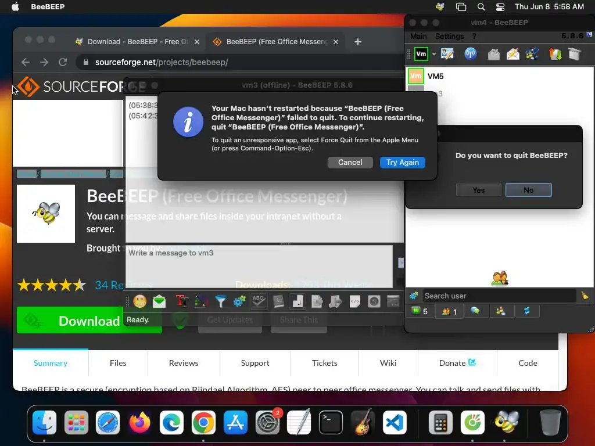Click the Write a message to vm3 field
Viewport: 595px width, 446px height.
pos(259,266)
